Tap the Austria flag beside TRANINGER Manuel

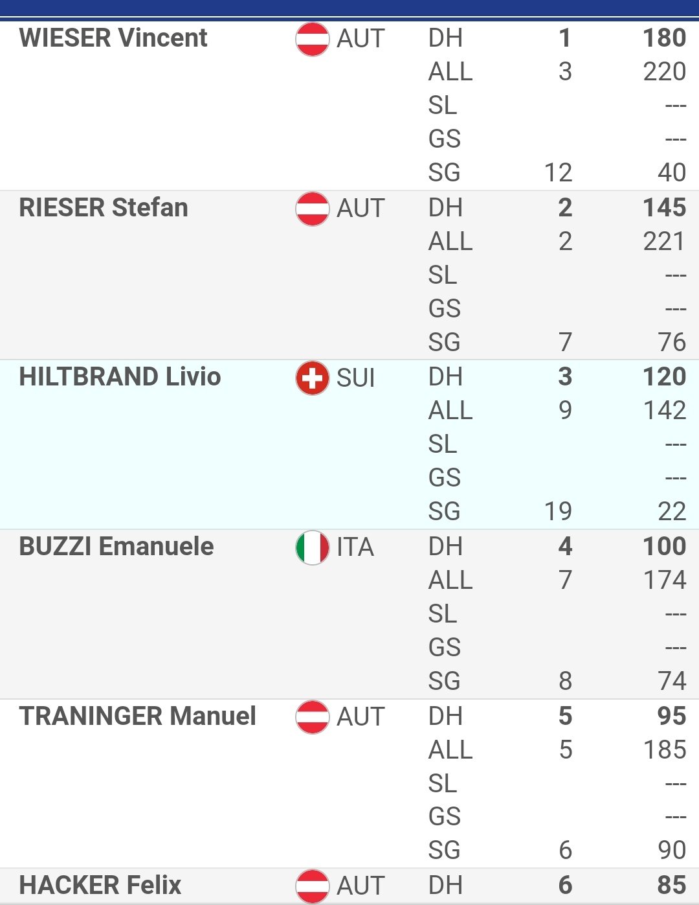pyautogui.click(x=312, y=717)
